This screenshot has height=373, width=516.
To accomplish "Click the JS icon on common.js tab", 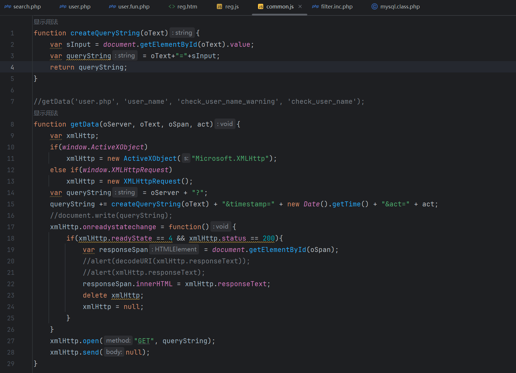I will (261, 6).
